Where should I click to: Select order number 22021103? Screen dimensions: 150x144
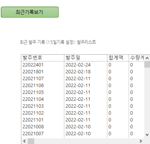[x=33, y=106]
